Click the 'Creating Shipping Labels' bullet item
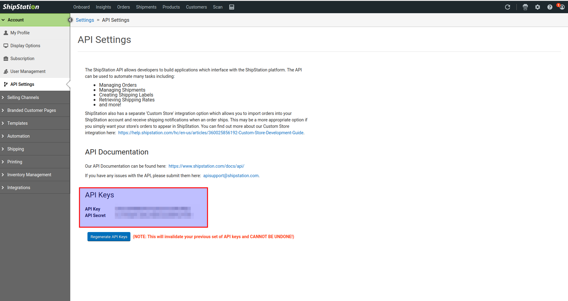 (x=126, y=95)
